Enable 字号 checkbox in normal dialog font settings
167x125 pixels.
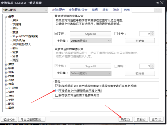(116, 33)
